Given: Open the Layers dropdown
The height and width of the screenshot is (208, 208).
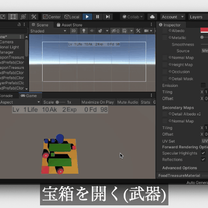Looking at the screenshot, I should tap(198, 17).
